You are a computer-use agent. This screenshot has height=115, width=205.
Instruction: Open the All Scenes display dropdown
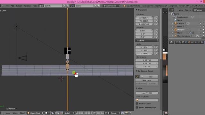pyautogui.click(x=199, y=10)
